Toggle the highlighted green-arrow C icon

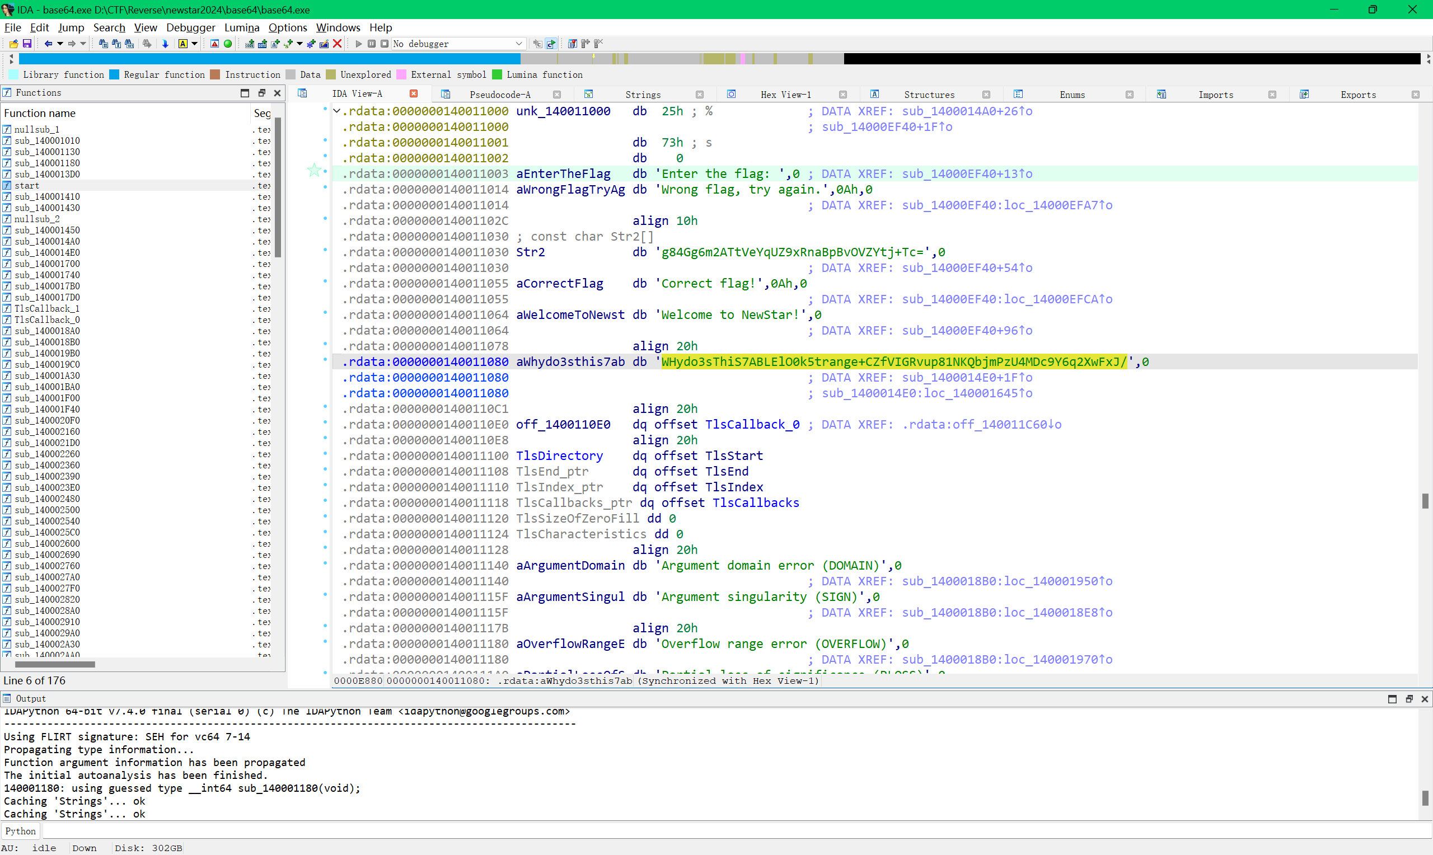tap(551, 44)
